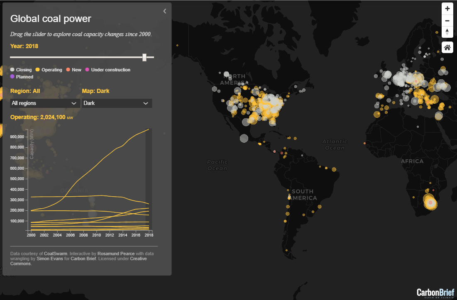Image resolution: width=457 pixels, height=300 pixels.
Task: Click the purple Planned legend dot
Action: [12, 77]
